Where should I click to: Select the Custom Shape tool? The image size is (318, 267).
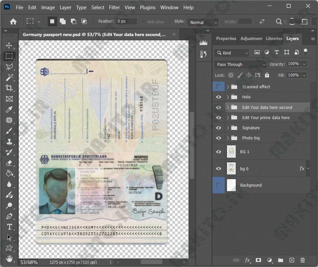(x=9, y=248)
